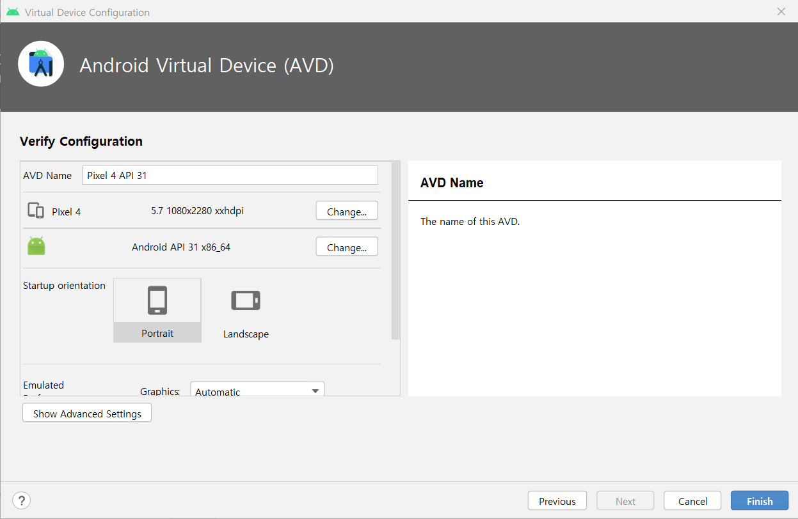
Task: Click the configuration panel vertical scrollbar
Action: pos(395,251)
